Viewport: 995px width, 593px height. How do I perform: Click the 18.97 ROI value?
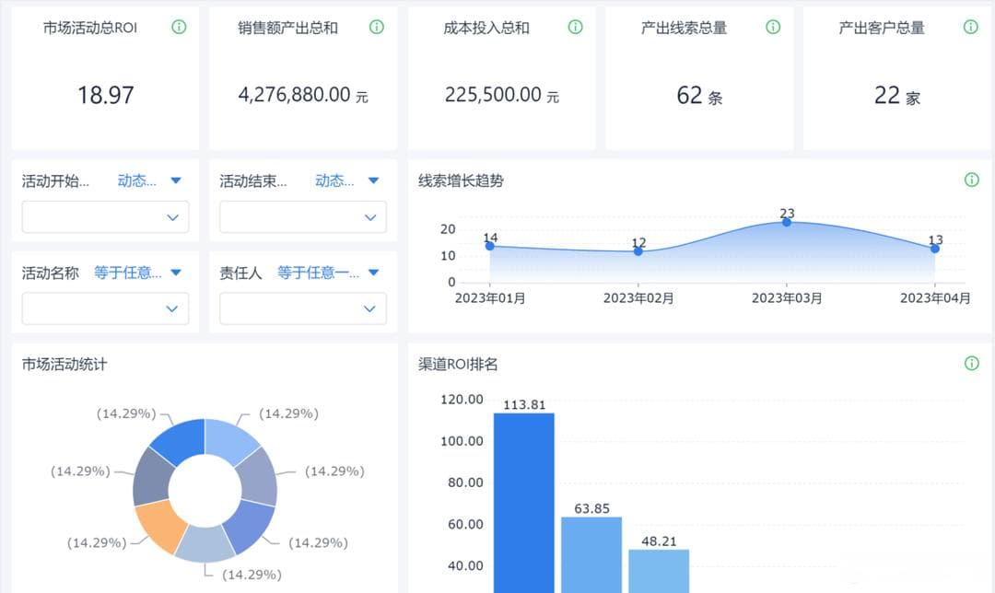pyautogui.click(x=105, y=95)
